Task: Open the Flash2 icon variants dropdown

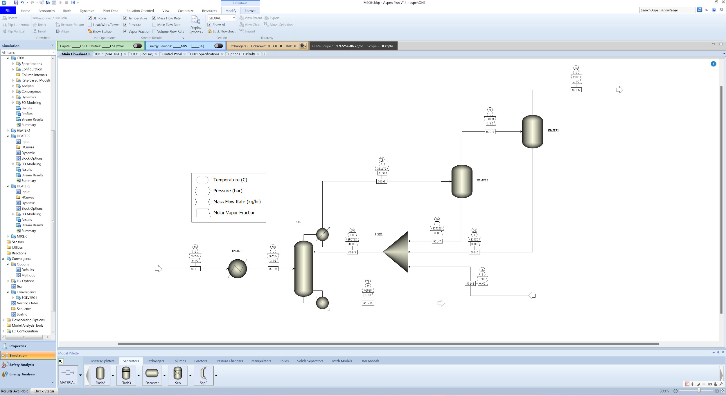Action: tap(113, 375)
